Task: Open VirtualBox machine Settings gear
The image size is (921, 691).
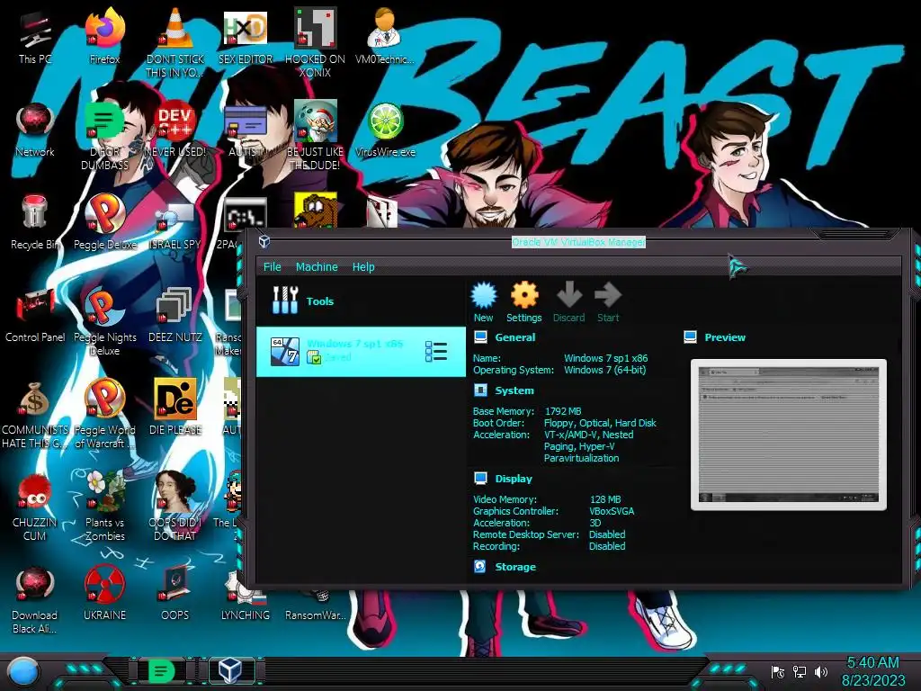Action: [x=524, y=302]
